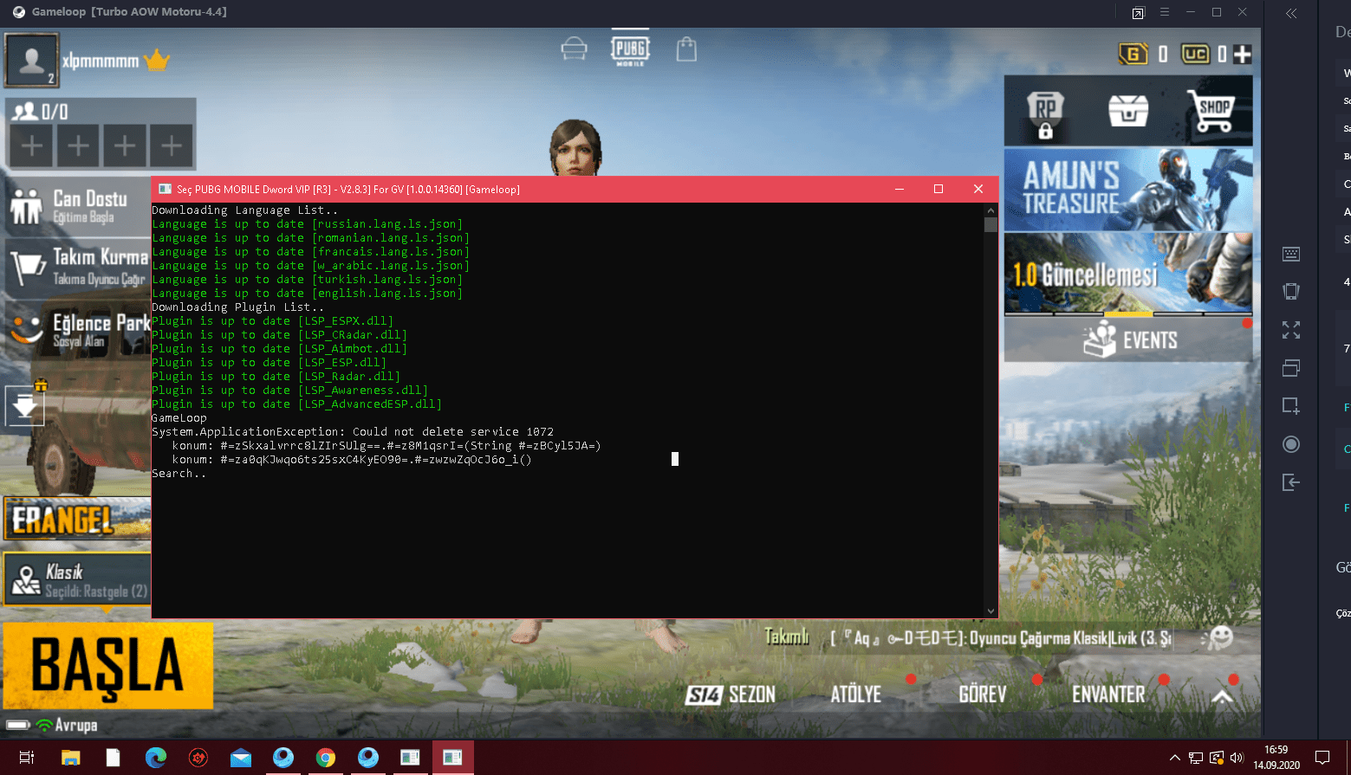Click the console window title icon

pos(166,189)
